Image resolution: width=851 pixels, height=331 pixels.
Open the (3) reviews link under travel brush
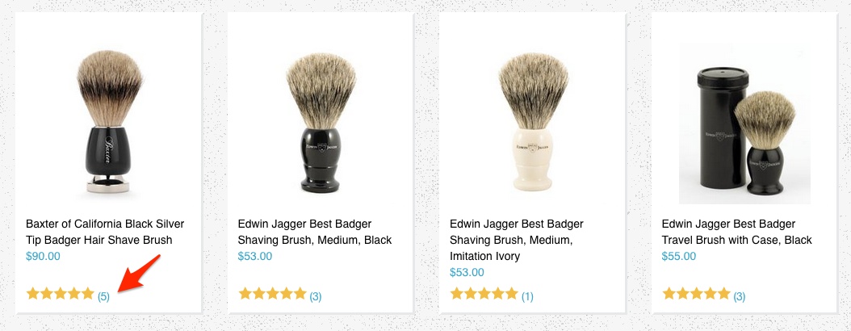(x=740, y=297)
